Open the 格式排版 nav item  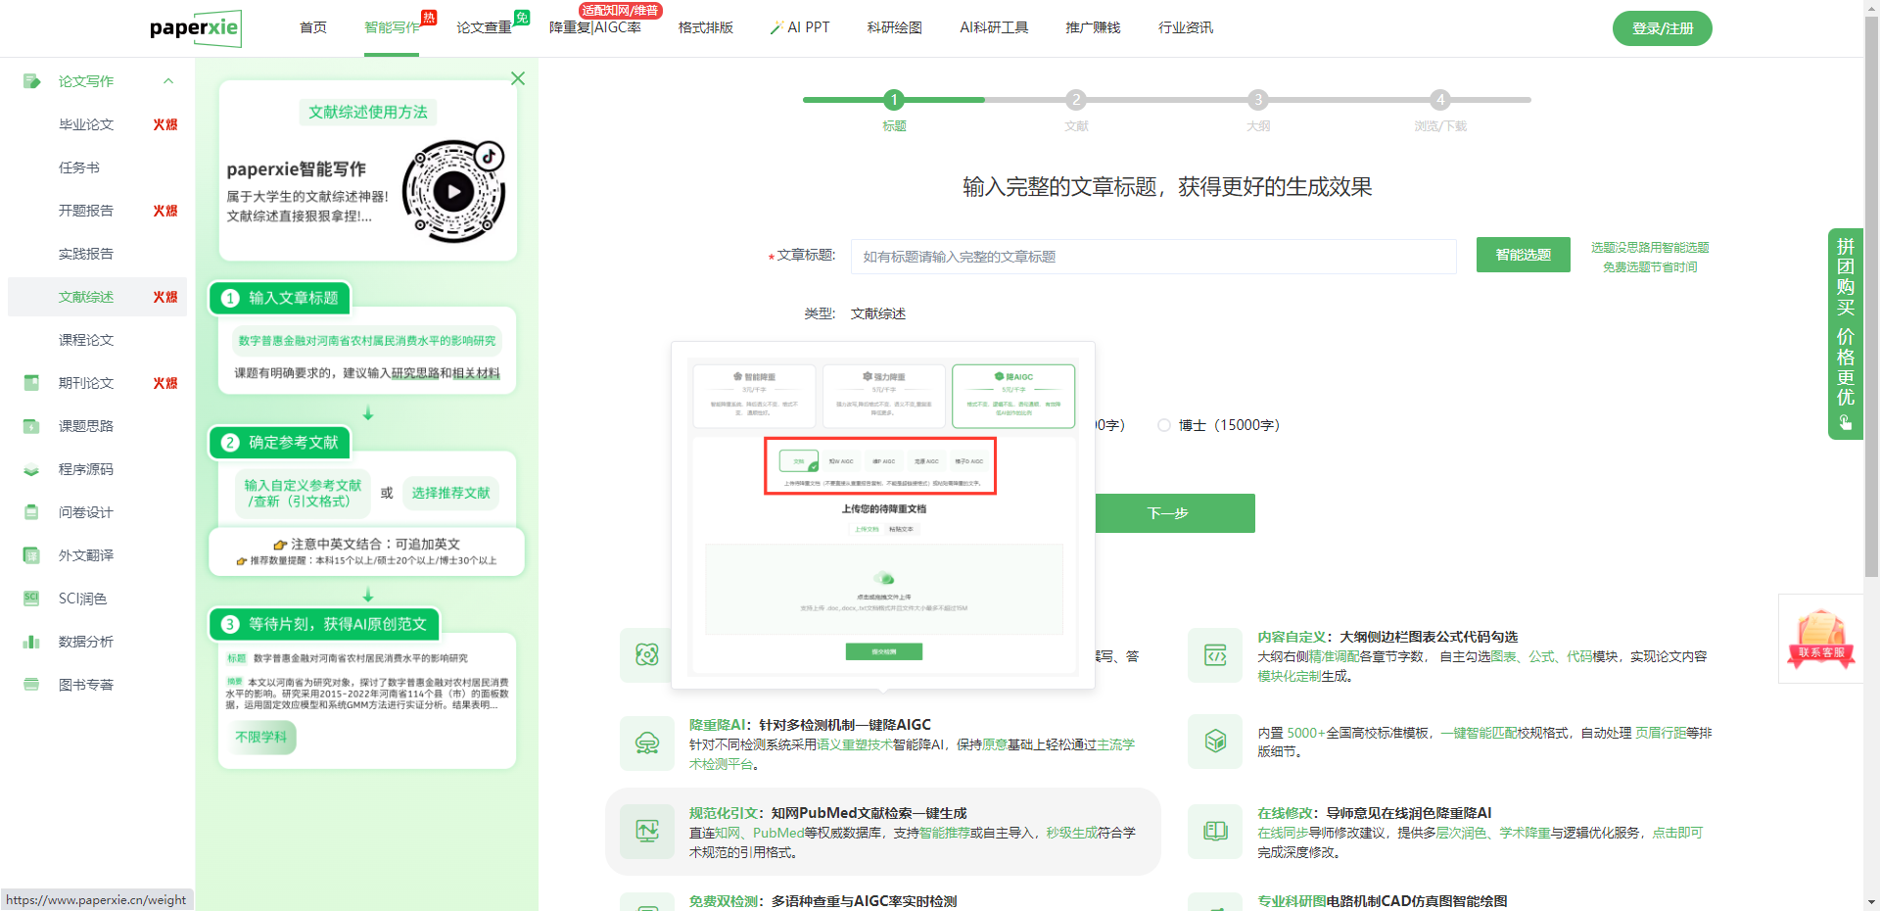[x=706, y=27]
